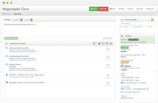Switch to the Produtos tab

point(18,20)
